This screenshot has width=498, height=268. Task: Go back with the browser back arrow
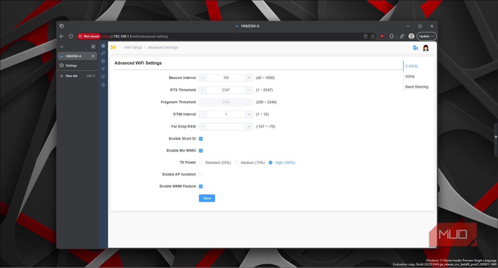click(62, 36)
